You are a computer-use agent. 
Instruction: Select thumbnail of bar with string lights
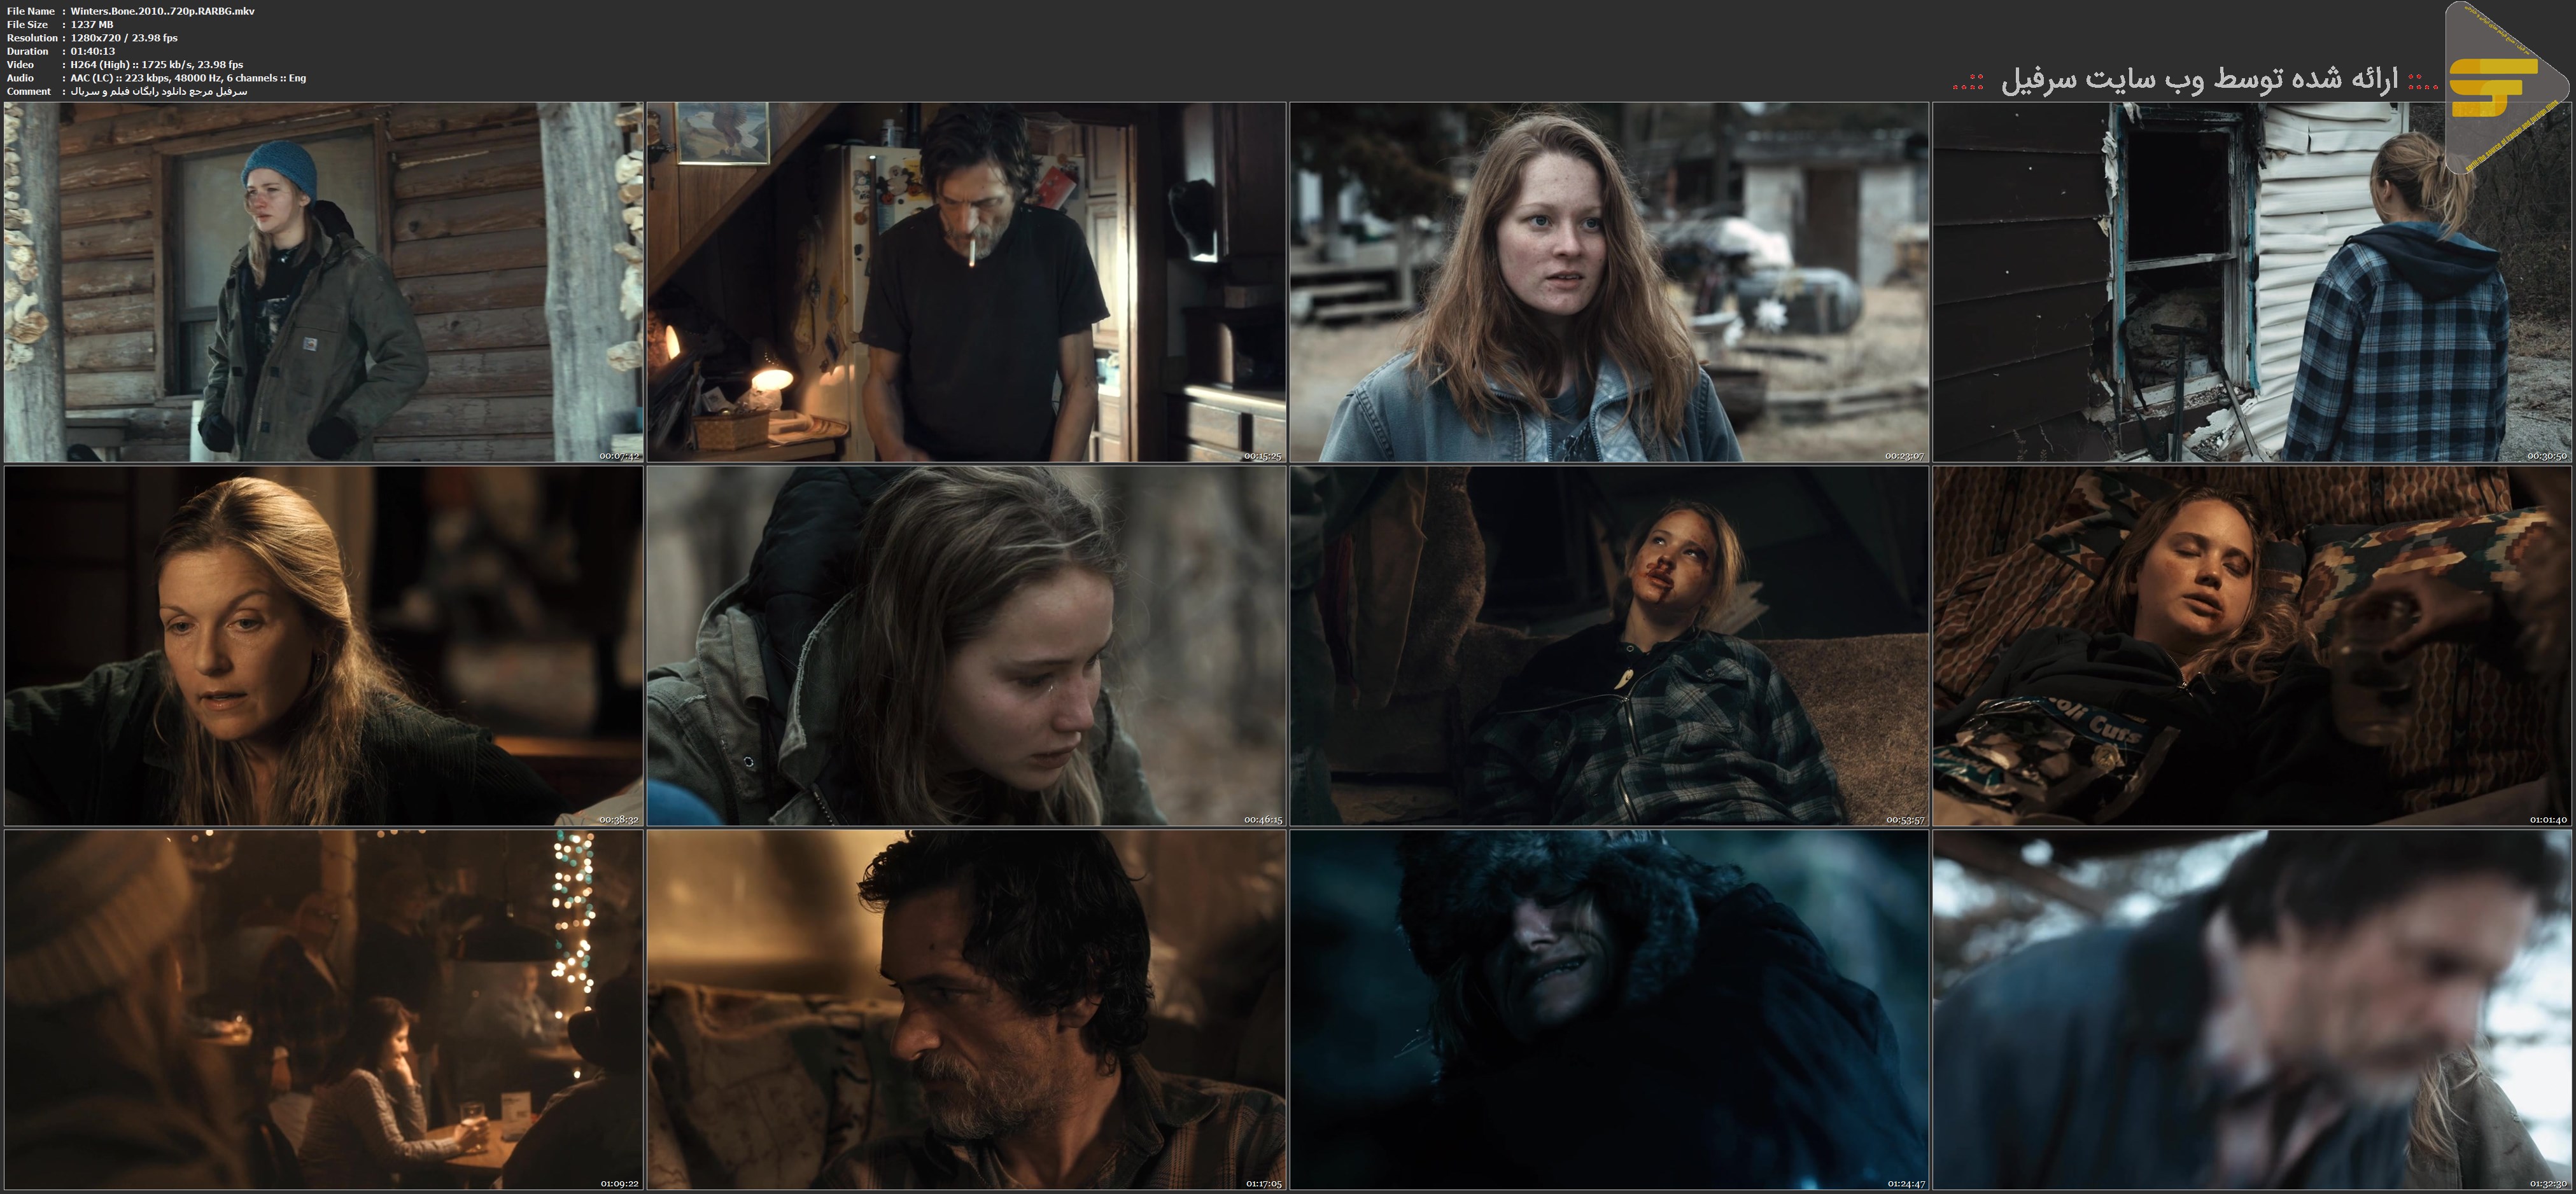pyautogui.click(x=323, y=1009)
